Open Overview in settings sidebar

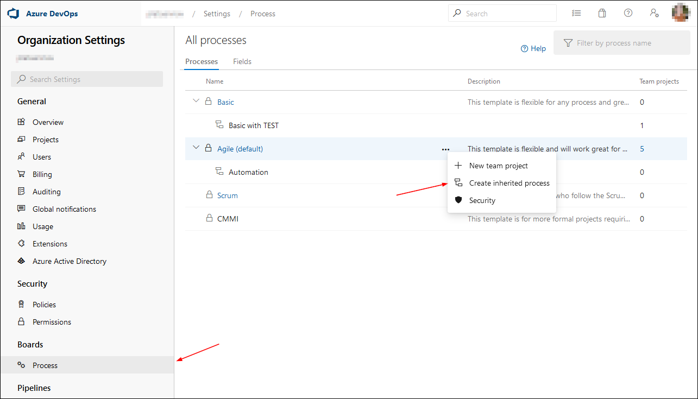click(48, 122)
